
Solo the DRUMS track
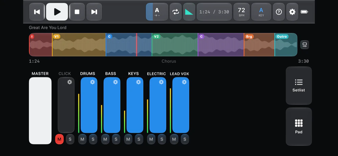(x=93, y=139)
